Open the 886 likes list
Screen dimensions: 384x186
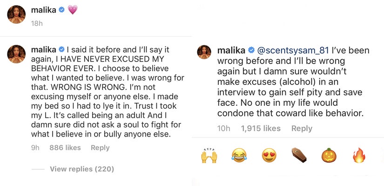coord(65,148)
